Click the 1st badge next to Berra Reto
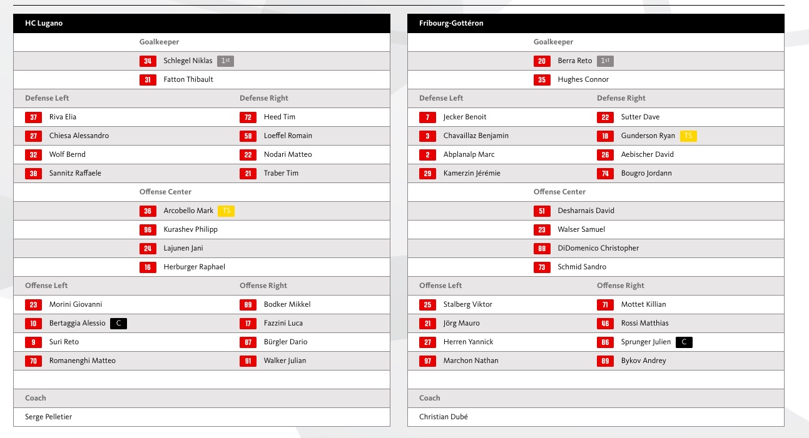 coord(605,61)
